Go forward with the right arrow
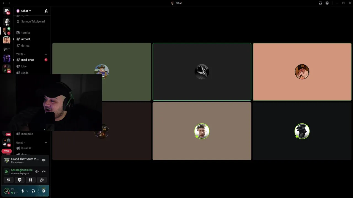The width and height of the screenshot is (353, 198). point(9,3)
